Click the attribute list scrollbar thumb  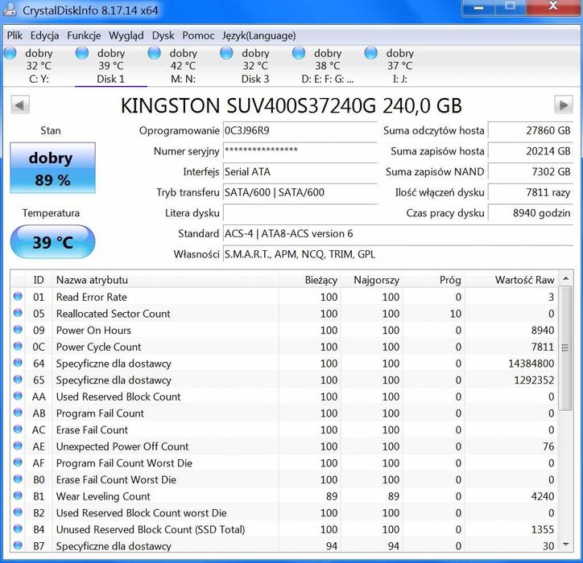565,348
